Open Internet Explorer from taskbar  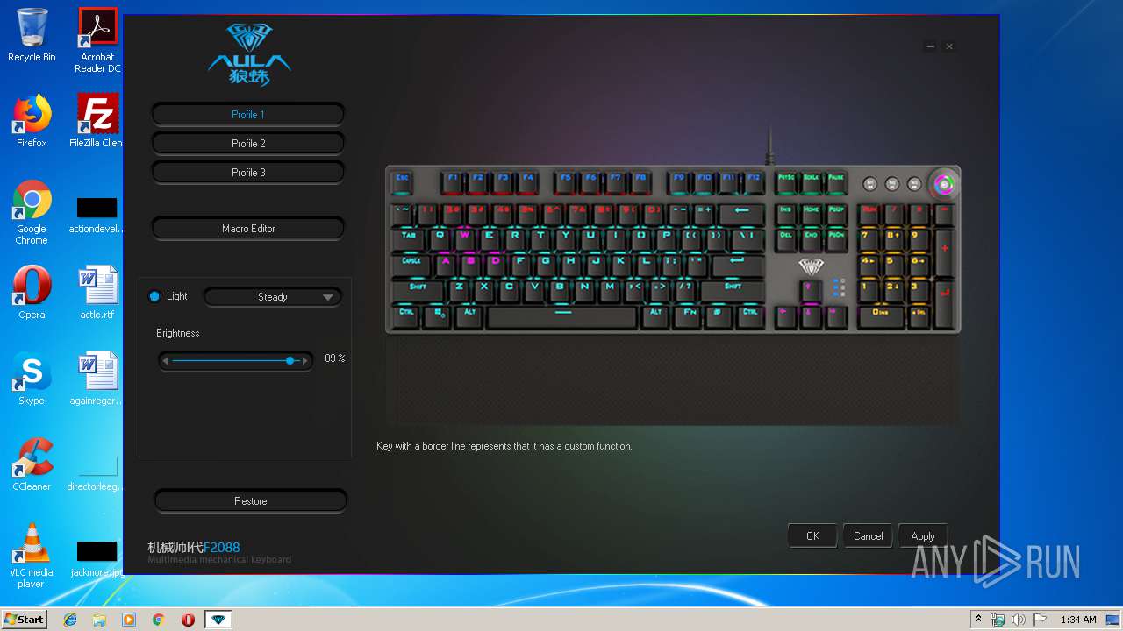coord(70,620)
